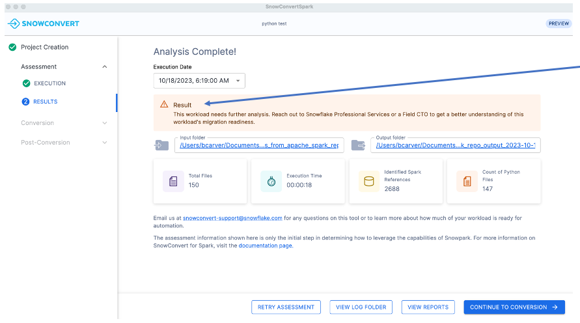Collapse the Assessment section
Image resolution: width=580 pixels, height=323 pixels.
point(105,66)
